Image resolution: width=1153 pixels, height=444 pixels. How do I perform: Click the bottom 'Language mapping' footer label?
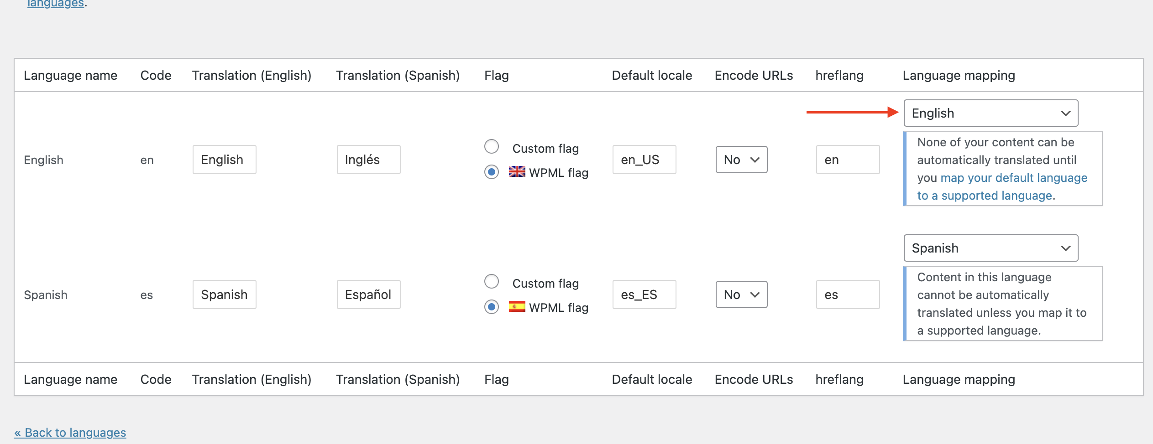959,379
